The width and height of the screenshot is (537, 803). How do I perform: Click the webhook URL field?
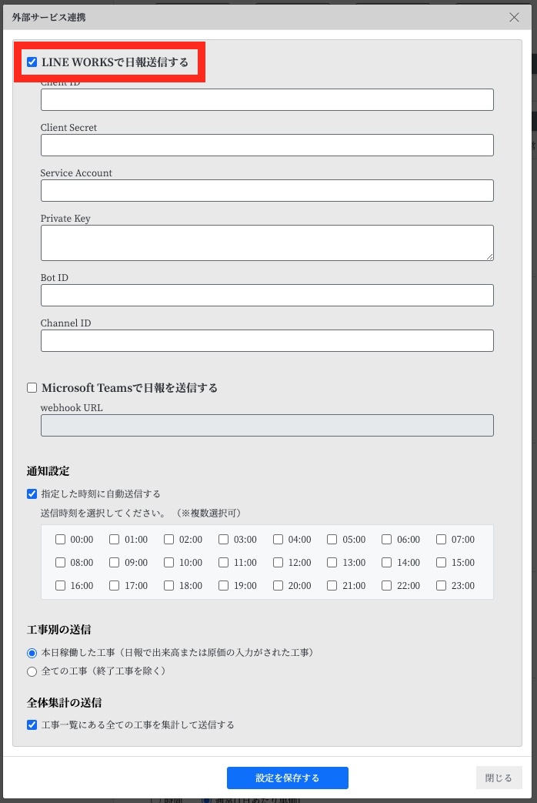(x=267, y=425)
